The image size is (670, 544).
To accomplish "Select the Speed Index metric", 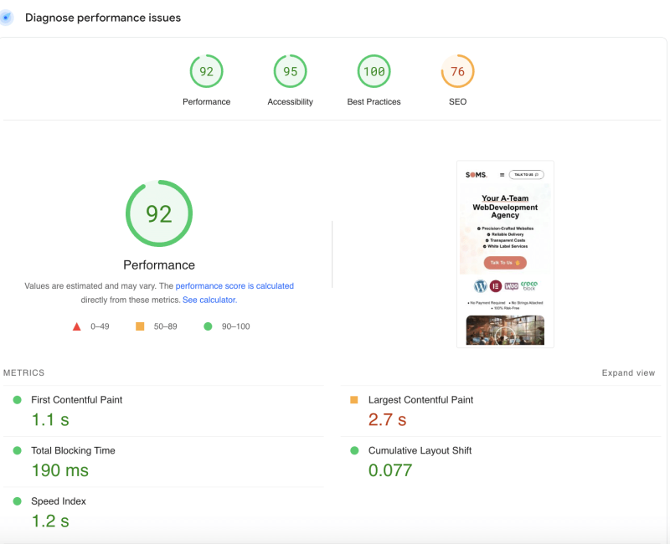I will pos(59,501).
